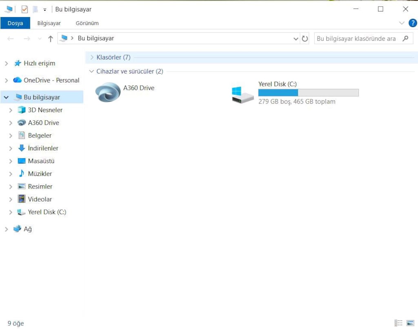This screenshot has height=329, width=418.
Task: Click the '279 GB boş, 465 GB toplam' text
Action: click(x=297, y=102)
